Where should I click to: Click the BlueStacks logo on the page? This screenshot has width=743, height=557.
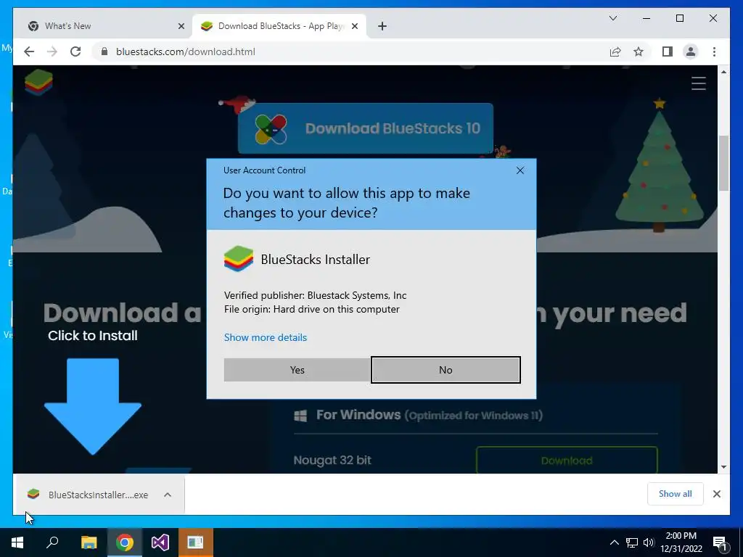(38, 83)
